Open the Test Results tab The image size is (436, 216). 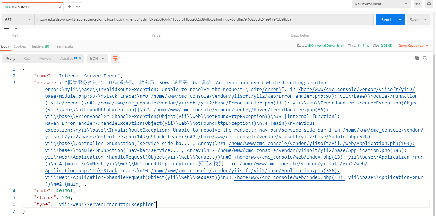click(x=64, y=46)
